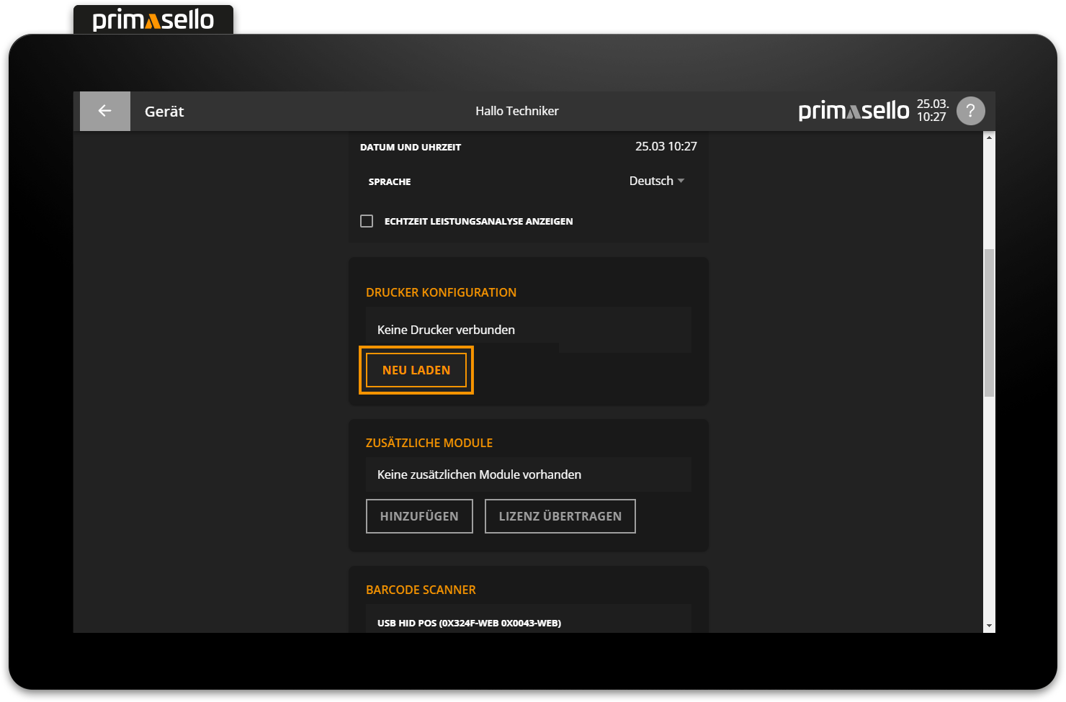Select the USB HID POS scanner entry
1066x702 pixels.
(469, 623)
